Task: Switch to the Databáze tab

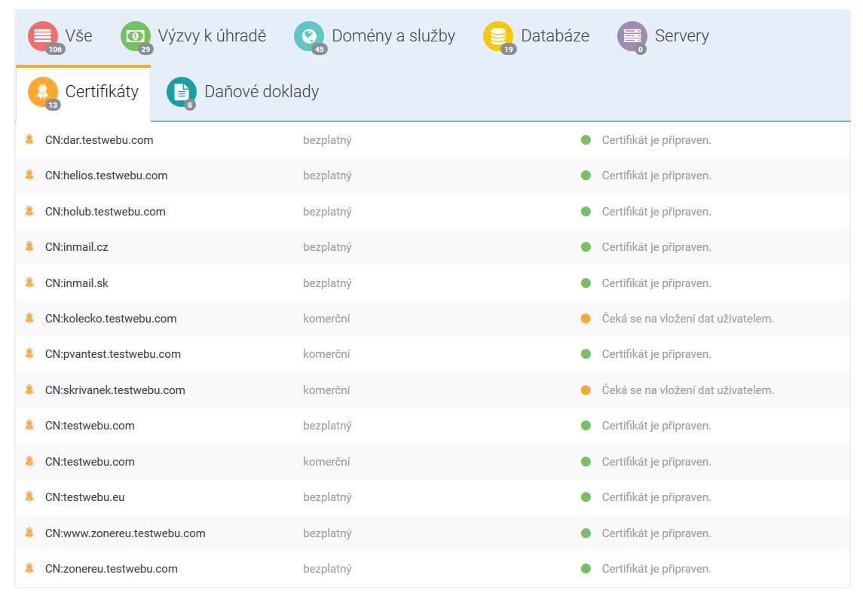Action: coord(555,35)
